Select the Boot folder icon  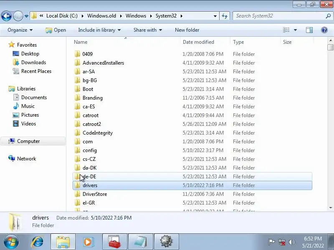click(x=77, y=89)
